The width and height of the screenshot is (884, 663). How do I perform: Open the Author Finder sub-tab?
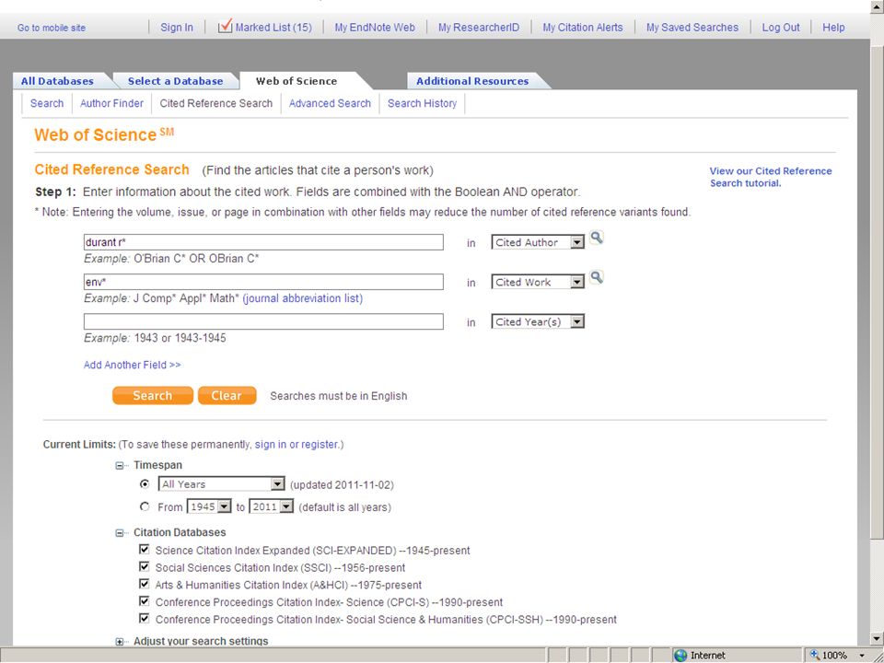[x=111, y=103]
